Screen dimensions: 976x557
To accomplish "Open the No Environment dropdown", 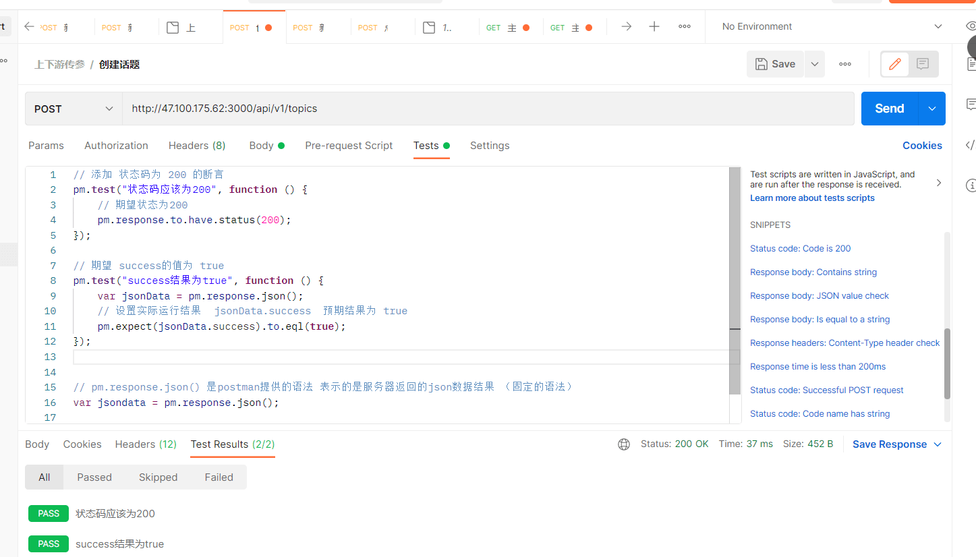I will pyautogui.click(x=832, y=26).
